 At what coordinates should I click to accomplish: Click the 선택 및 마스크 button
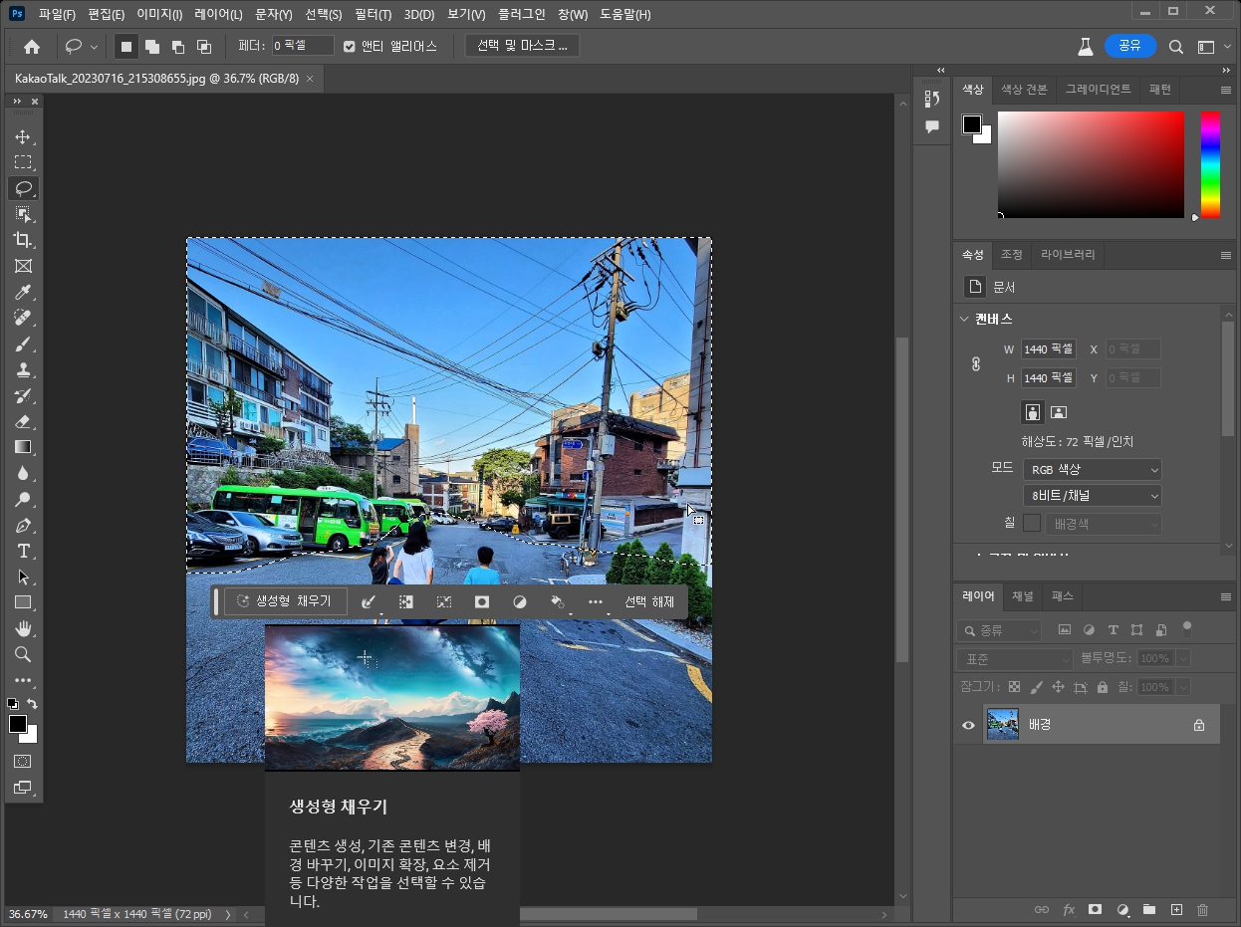[522, 46]
